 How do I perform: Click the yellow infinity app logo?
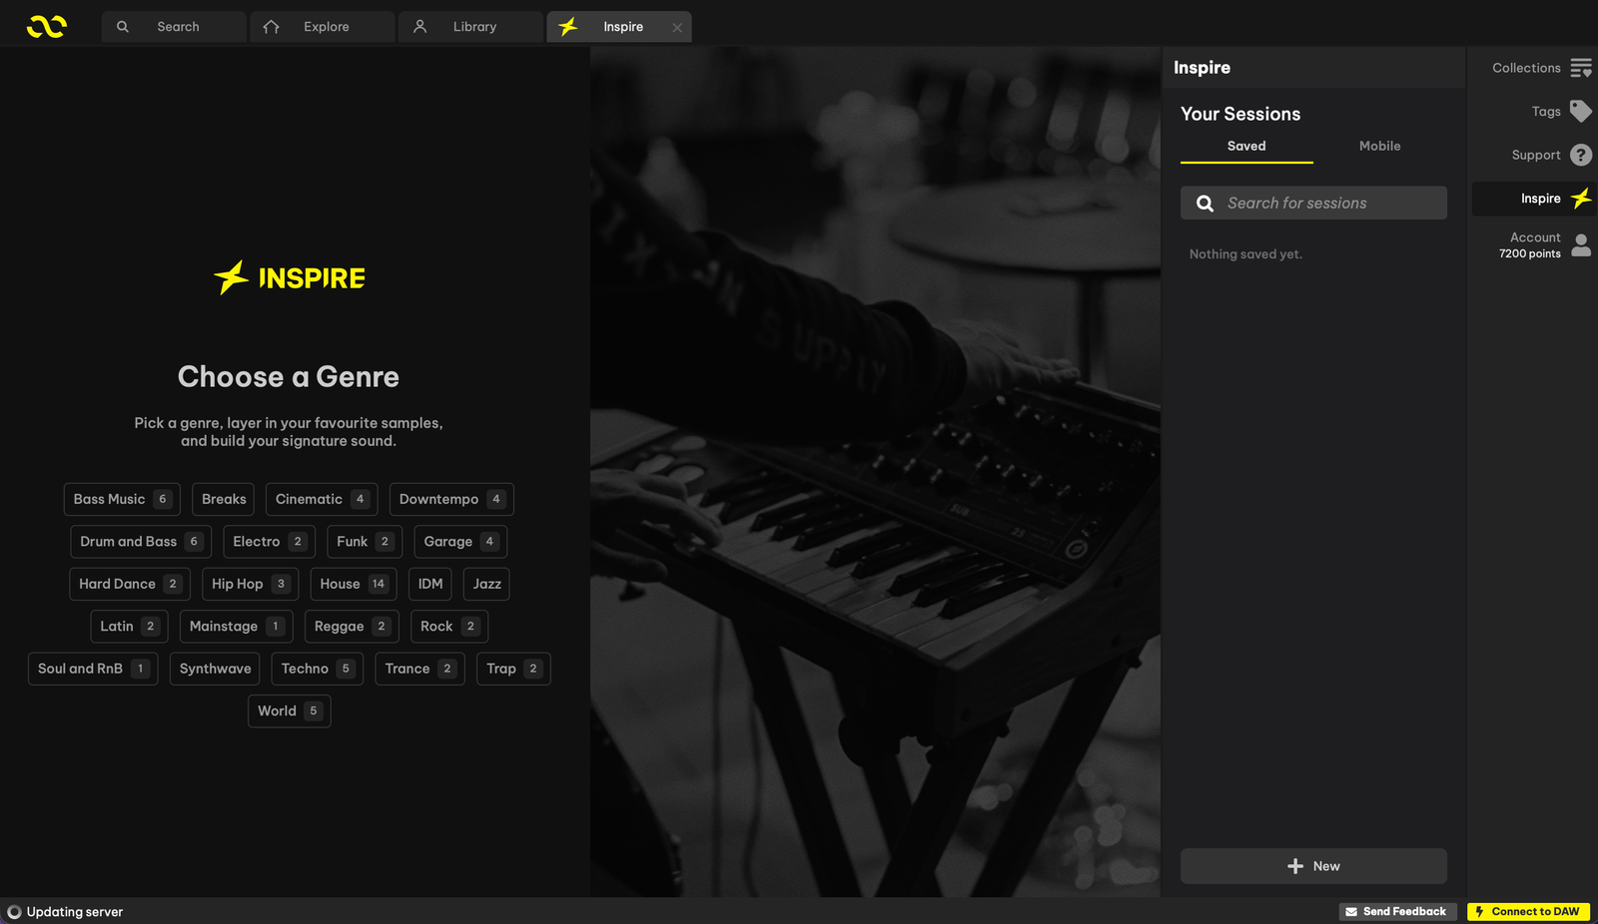point(47,27)
